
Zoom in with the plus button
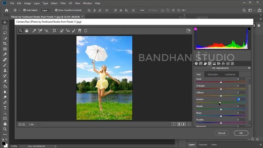pos(23,125)
